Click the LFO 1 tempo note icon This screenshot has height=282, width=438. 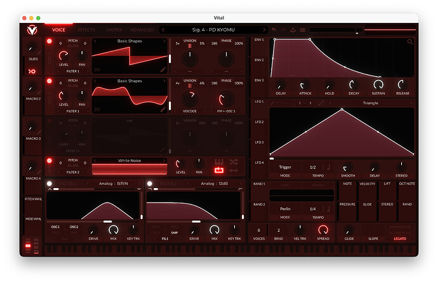pyautogui.click(x=328, y=167)
